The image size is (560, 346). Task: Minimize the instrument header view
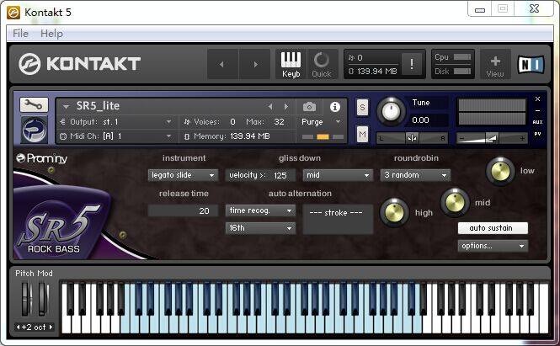point(537,110)
